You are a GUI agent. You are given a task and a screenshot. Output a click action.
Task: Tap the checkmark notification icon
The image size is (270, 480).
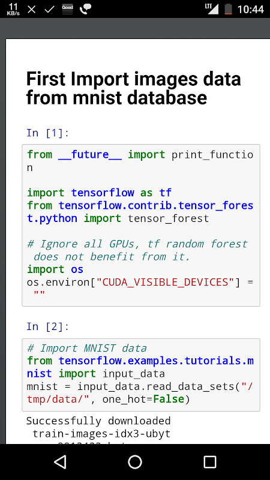click(x=49, y=10)
